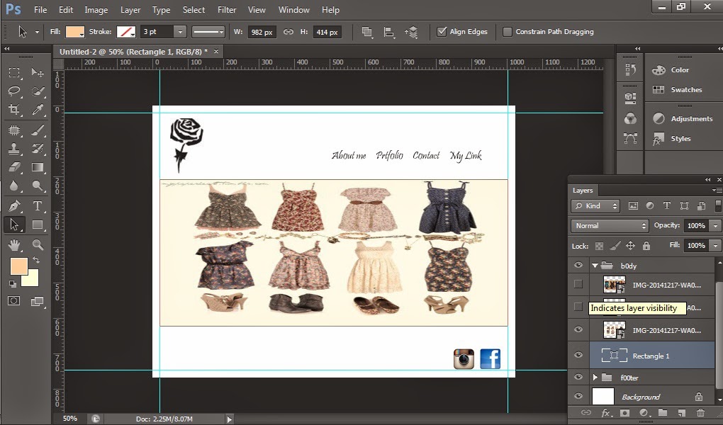Delete layer using trash icon
Image resolution: width=723 pixels, height=425 pixels.
coord(700,412)
